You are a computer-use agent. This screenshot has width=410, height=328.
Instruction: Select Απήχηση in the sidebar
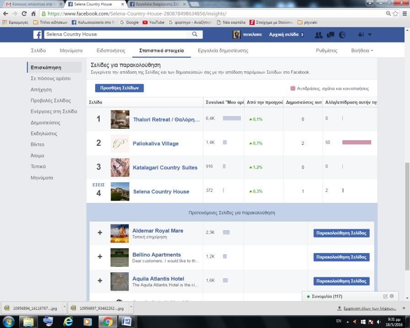pos(41,90)
